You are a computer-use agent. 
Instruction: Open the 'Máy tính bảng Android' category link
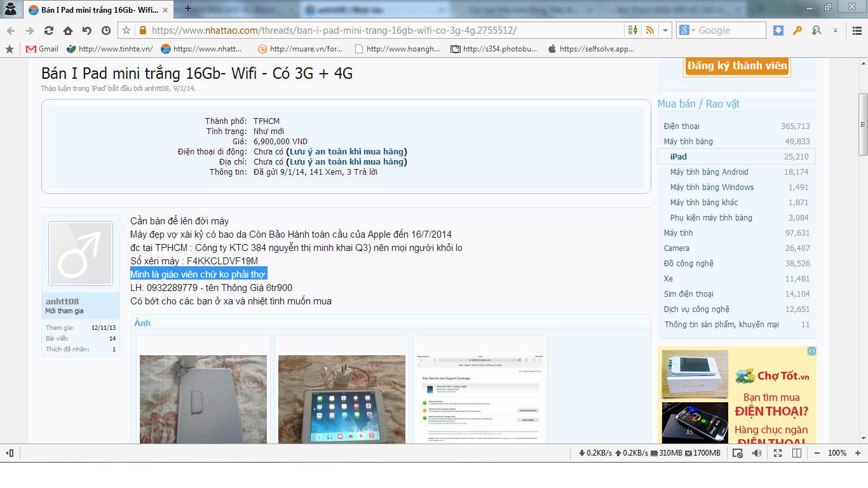(709, 172)
